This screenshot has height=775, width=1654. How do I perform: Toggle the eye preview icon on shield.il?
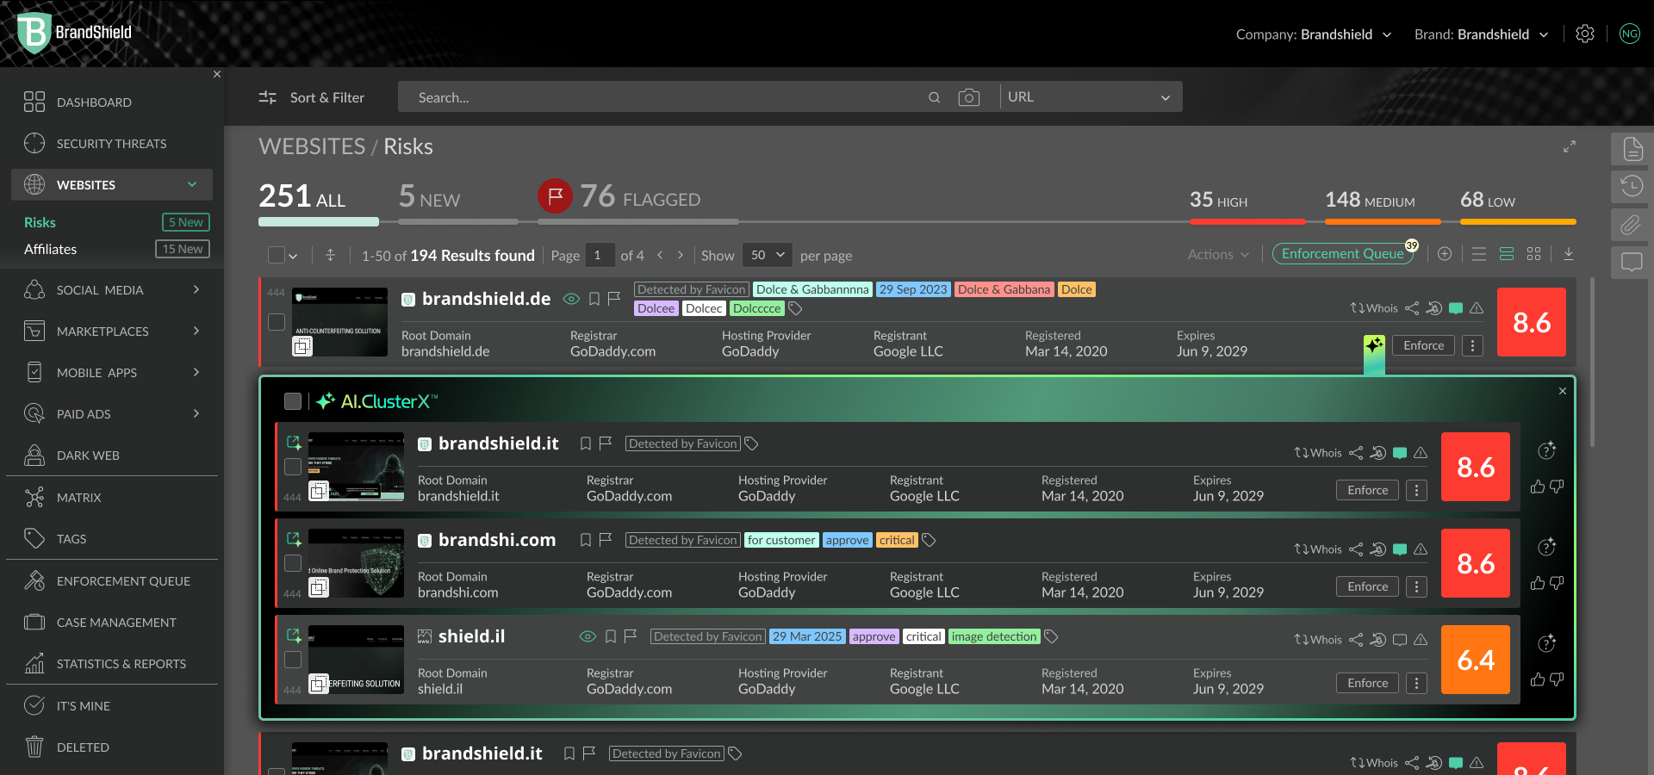pos(588,636)
